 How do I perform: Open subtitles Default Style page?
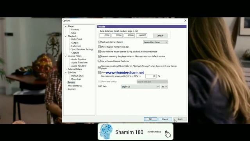77,76
